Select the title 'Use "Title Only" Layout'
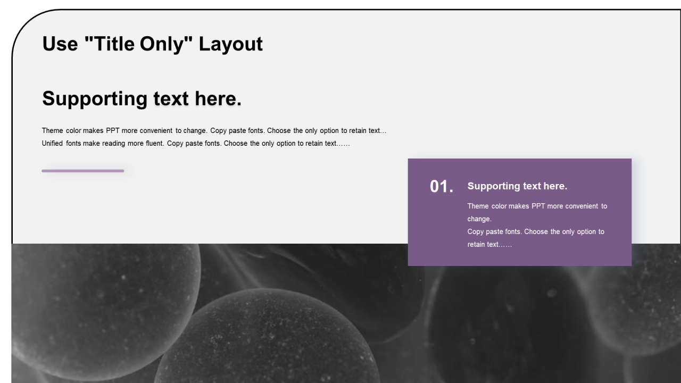This screenshot has width=681, height=383. pyautogui.click(x=152, y=44)
